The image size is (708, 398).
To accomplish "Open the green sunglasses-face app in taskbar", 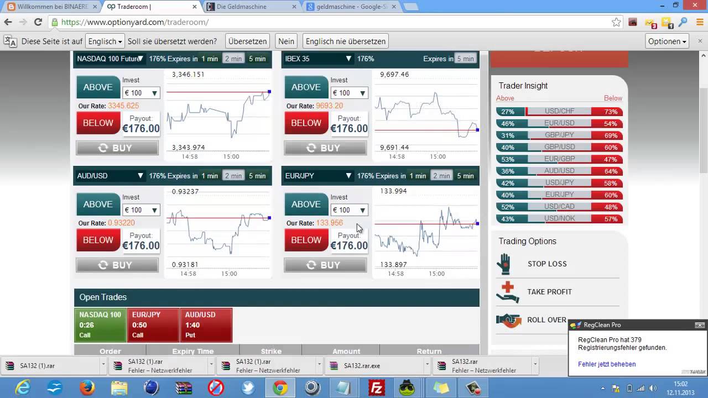I will [407, 388].
